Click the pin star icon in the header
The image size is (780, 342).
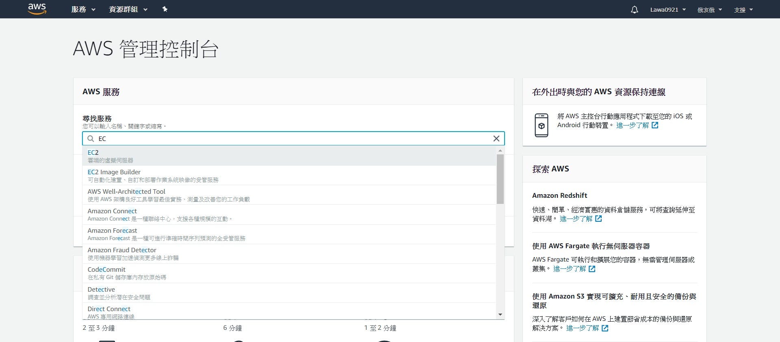(x=165, y=9)
